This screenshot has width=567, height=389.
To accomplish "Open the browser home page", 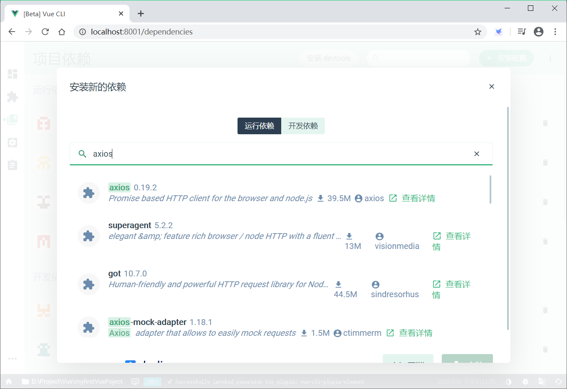I will pyautogui.click(x=62, y=32).
